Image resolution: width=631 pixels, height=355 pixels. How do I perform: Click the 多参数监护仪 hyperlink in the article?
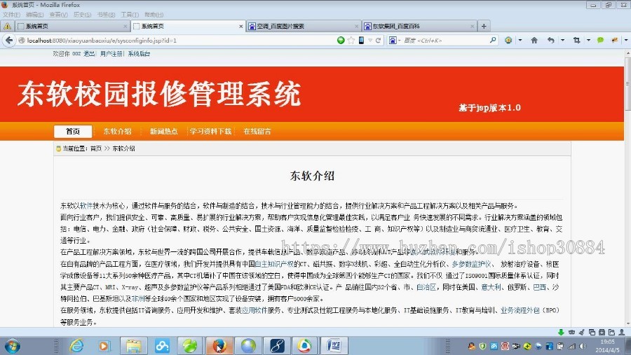pos(471,264)
